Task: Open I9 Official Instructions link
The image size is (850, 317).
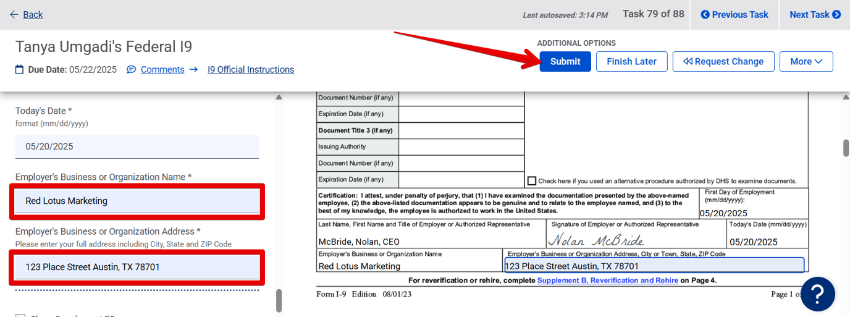Action: (x=251, y=69)
